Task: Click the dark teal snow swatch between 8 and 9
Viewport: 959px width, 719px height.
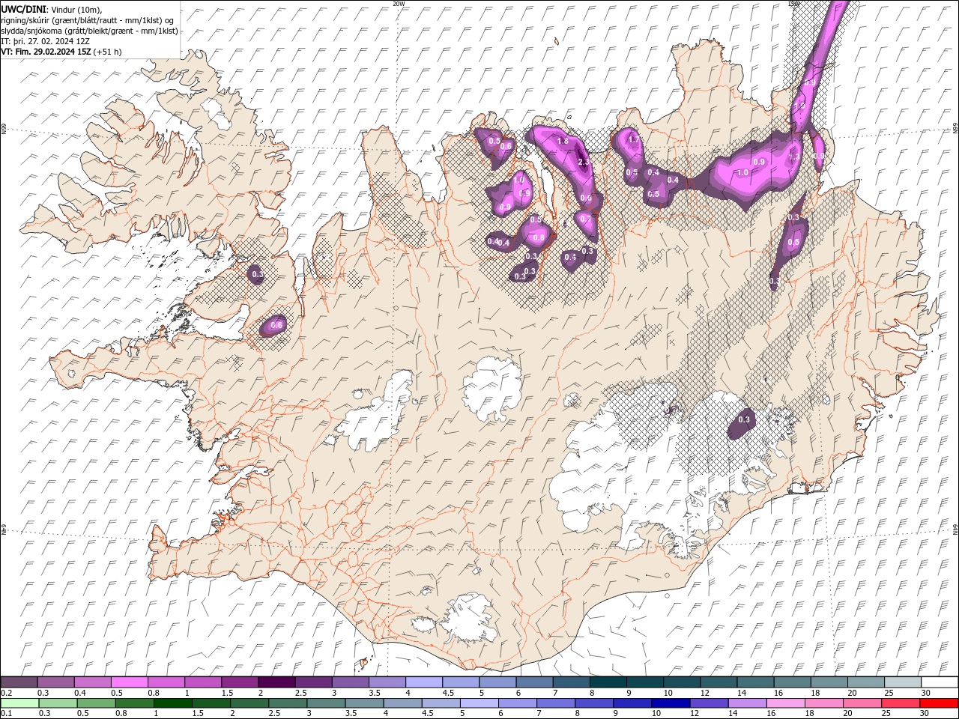Action: click(x=608, y=682)
